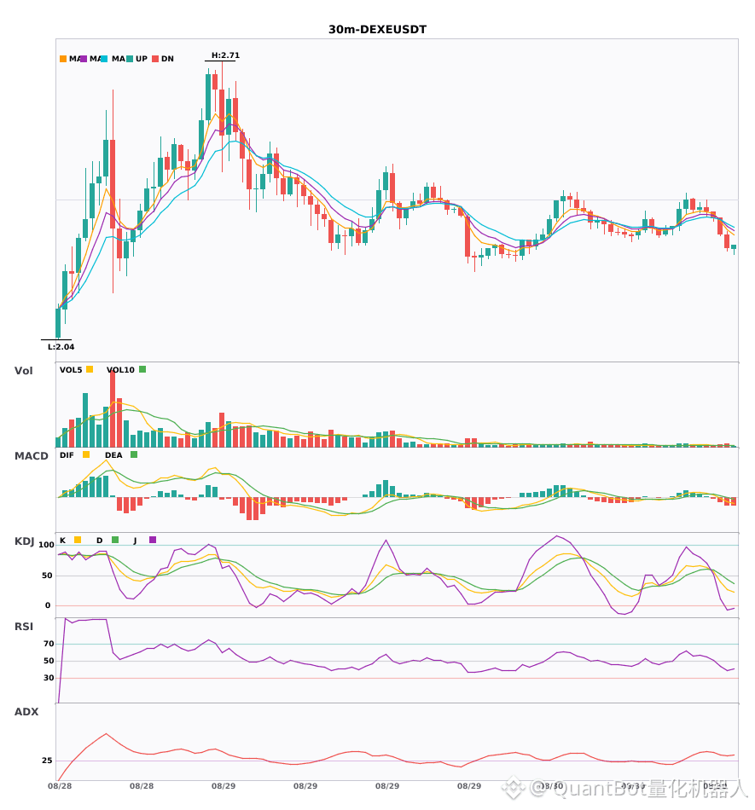Image resolution: width=755 pixels, height=810 pixels.
Task: Click the DEA legend text
Action: (x=113, y=455)
